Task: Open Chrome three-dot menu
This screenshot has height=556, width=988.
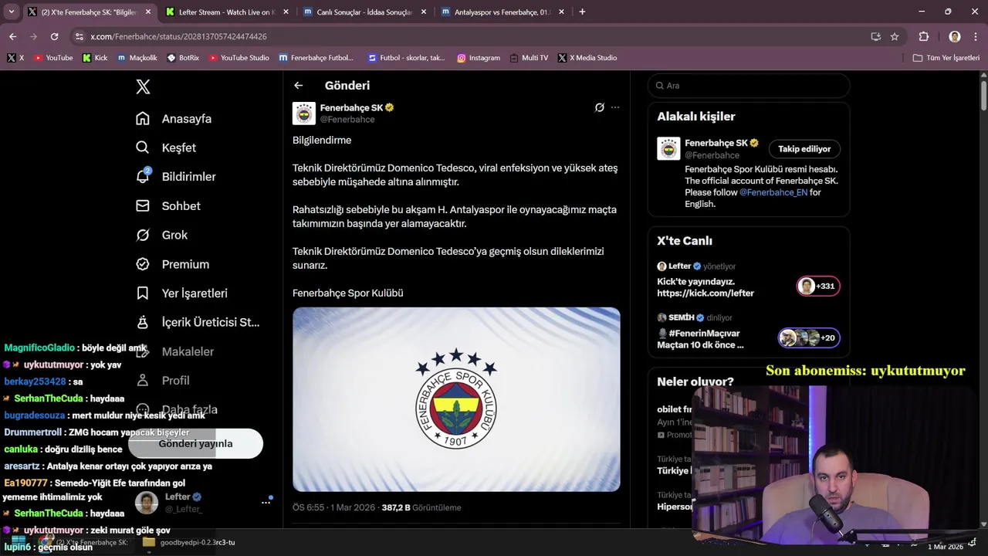Action: click(x=975, y=36)
